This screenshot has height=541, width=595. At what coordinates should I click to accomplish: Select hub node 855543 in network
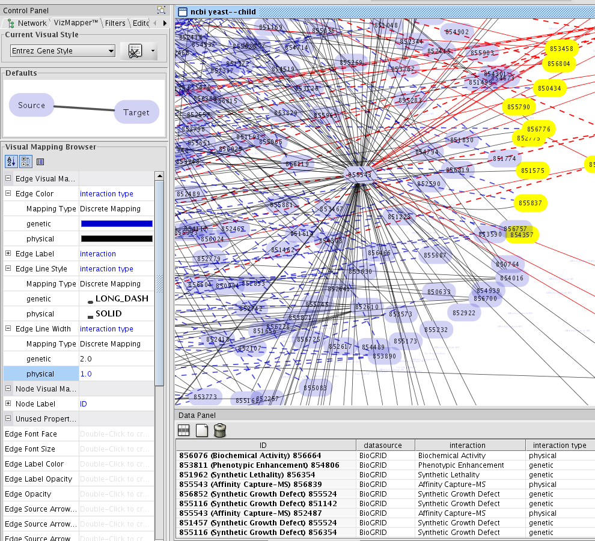point(359,175)
